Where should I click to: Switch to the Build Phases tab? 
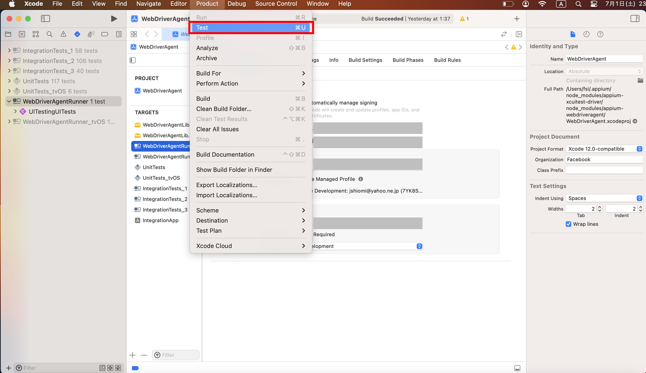point(408,60)
